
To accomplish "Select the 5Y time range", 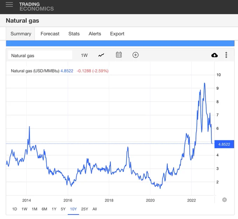I will 63,209.
